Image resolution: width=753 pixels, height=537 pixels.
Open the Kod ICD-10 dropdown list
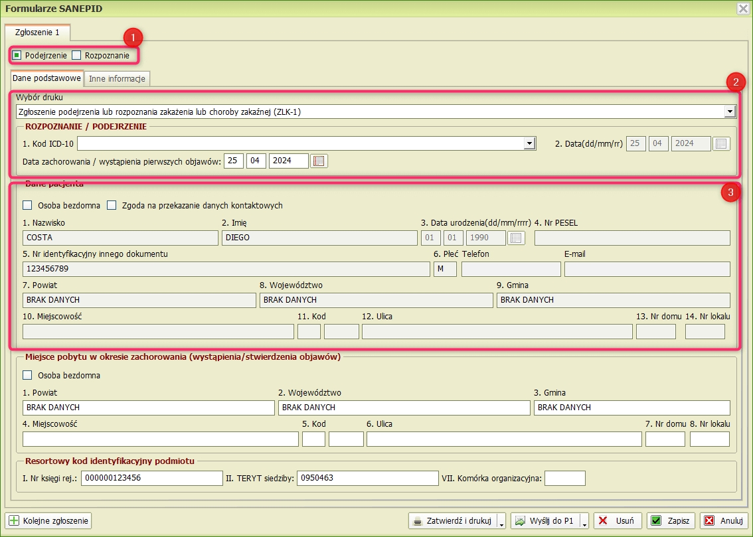[529, 143]
